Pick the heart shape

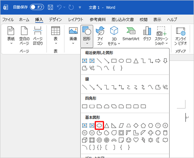(136, 140)
